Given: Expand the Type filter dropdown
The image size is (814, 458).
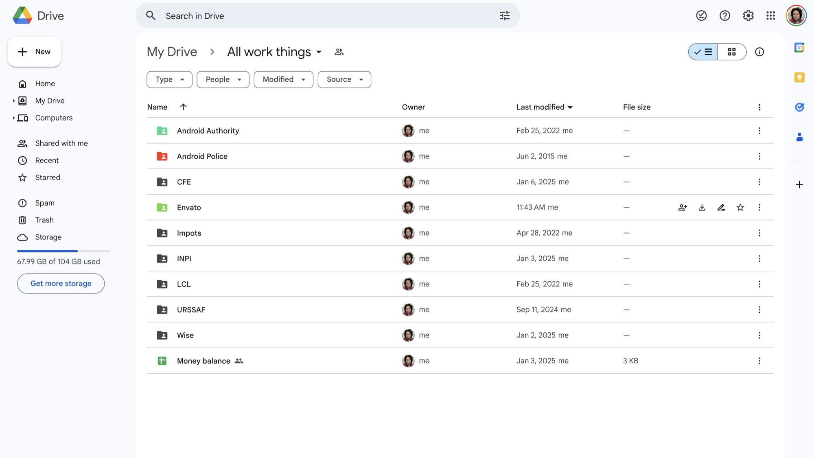Looking at the screenshot, I should coord(169,79).
